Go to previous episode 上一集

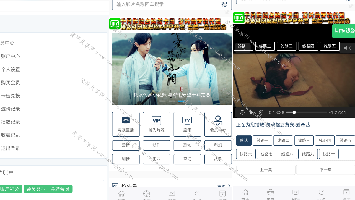[x=266, y=170]
